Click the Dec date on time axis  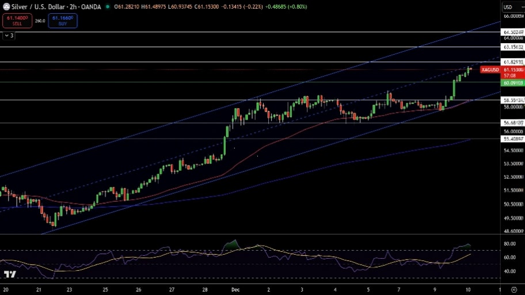pyautogui.click(x=235, y=290)
